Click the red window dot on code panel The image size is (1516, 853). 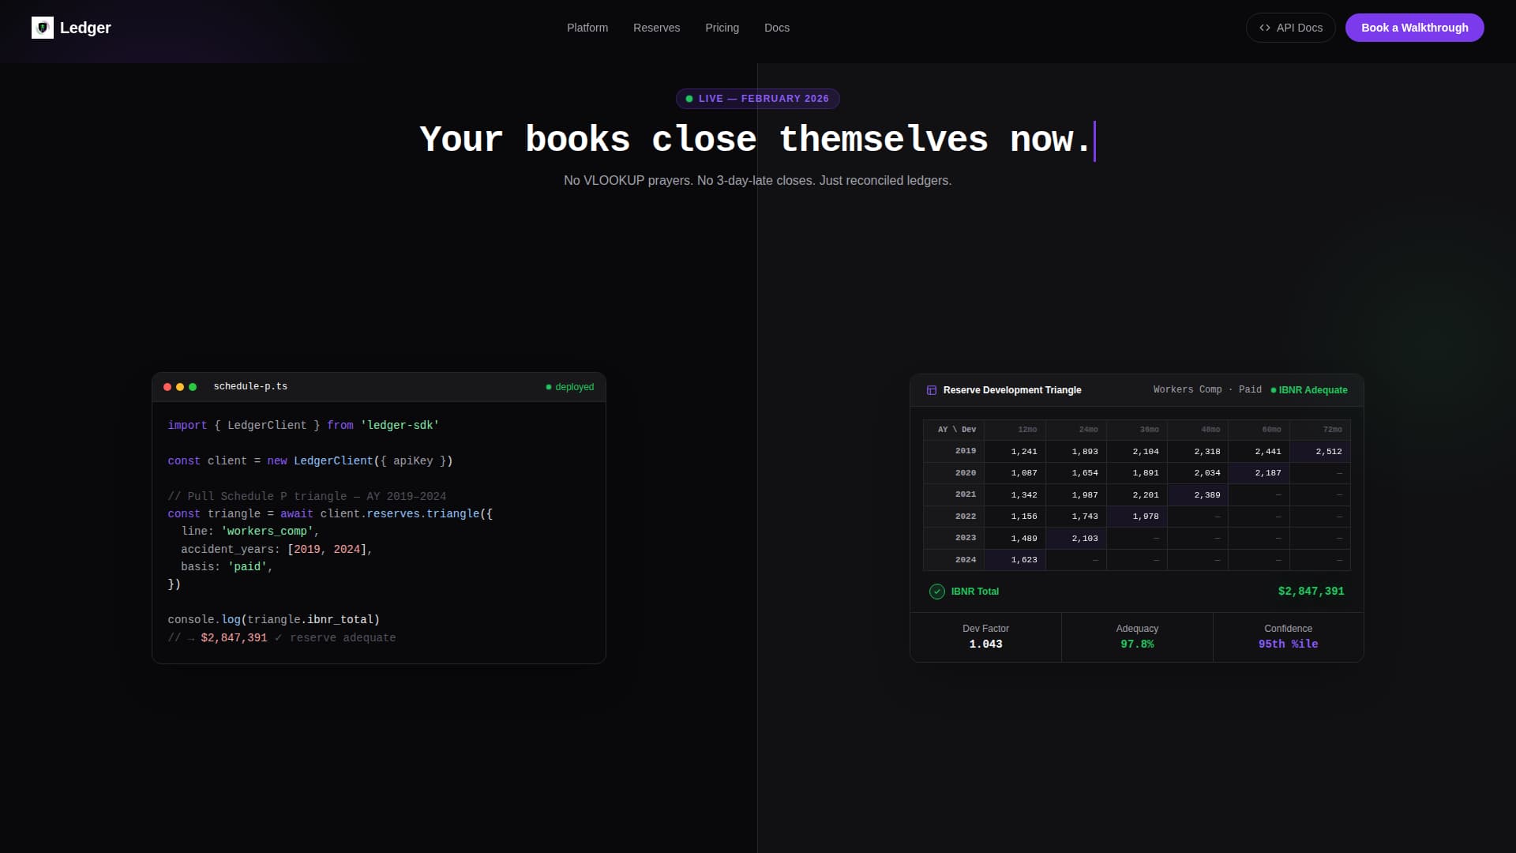(x=167, y=387)
